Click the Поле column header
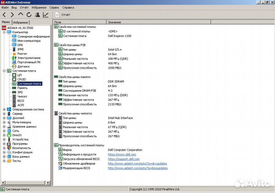Viewport: 275px width, 193px height. point(79,22)
